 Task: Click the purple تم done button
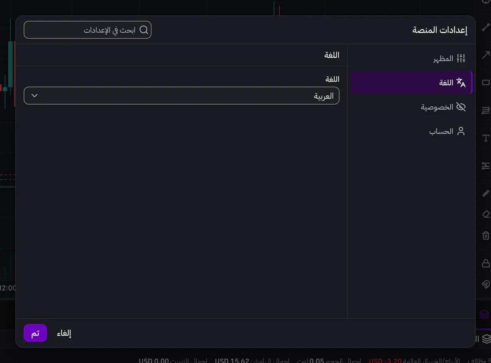coord(35,333)
